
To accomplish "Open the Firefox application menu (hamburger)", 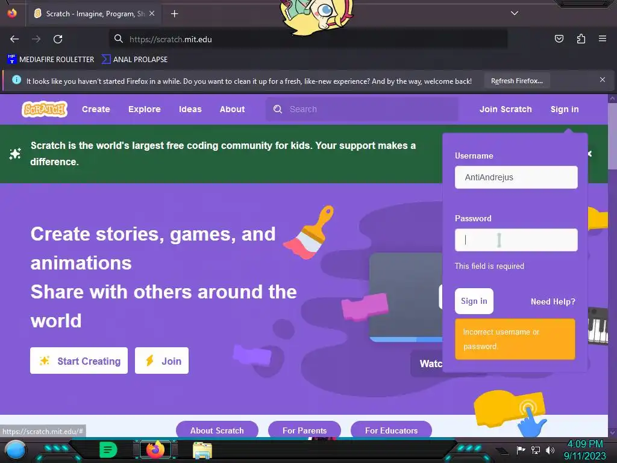I will point(602,39).
